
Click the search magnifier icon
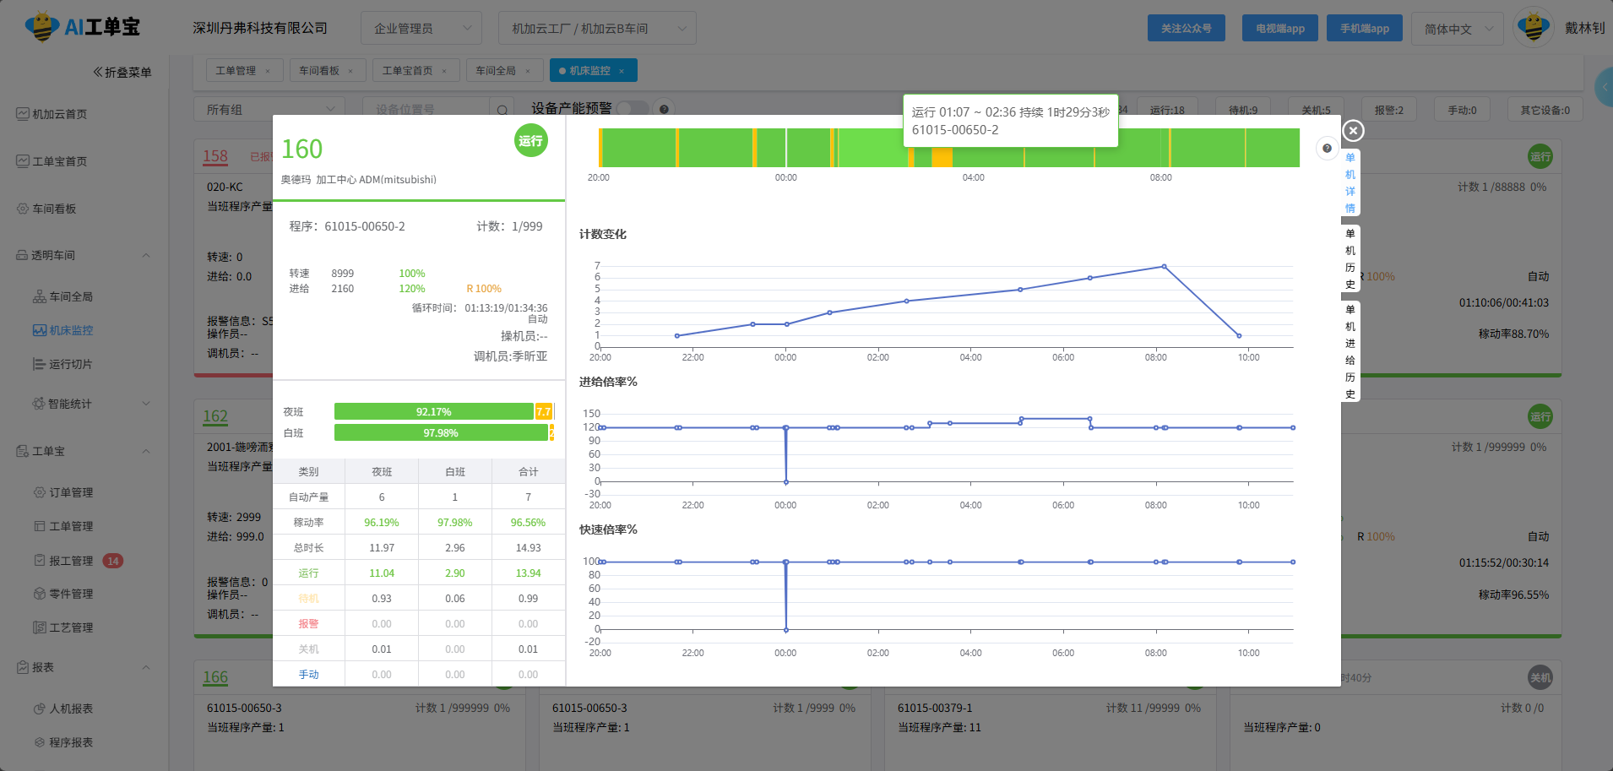click(x=502, y=110)
